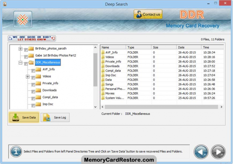This screenshot has height=164, width=233.
Task: Click the 'We are good or bad' feedback banner
Action: pos(32,38)
